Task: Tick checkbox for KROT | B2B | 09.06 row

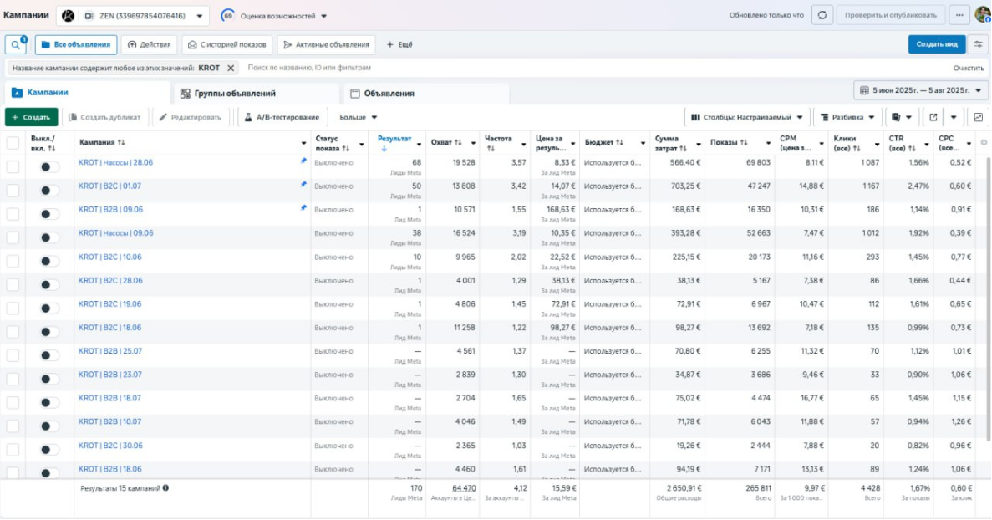Action: click(13, 214)
